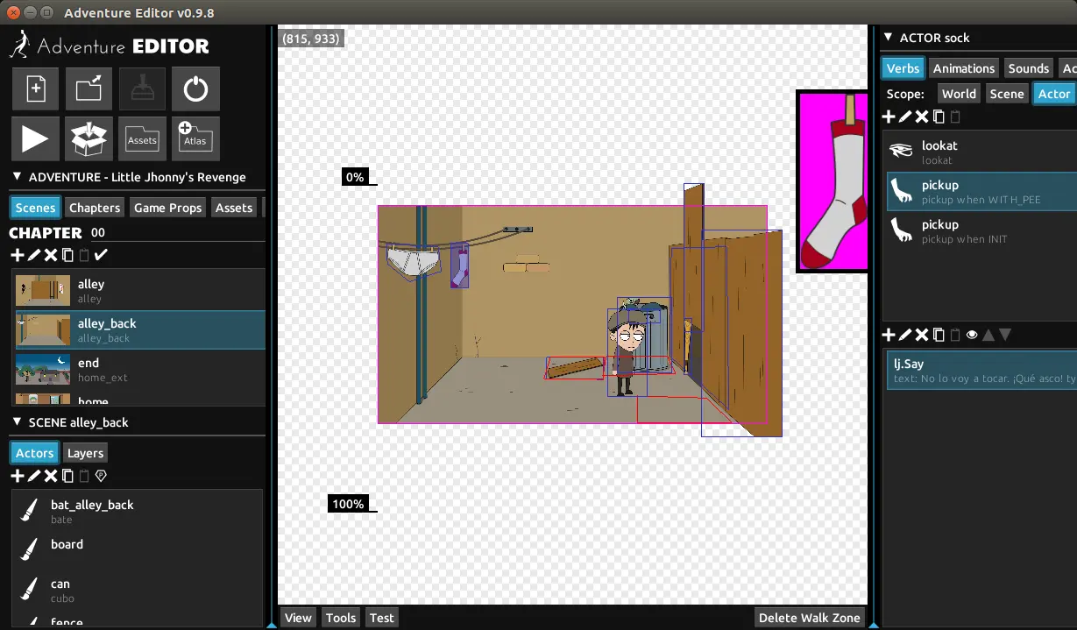Select the Scene scope toggle

(x=1006, y=94)
